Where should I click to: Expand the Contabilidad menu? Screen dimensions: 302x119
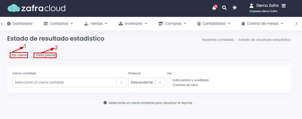[x=214, y=23]
